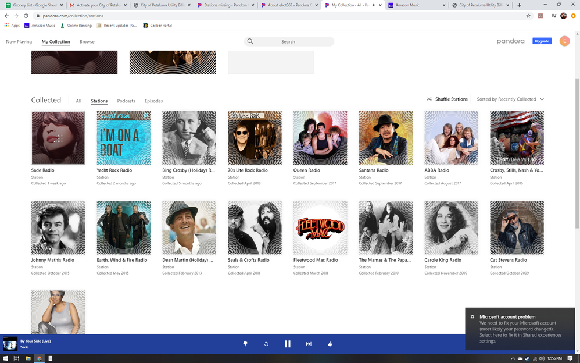
Task: Open the Fleetwood Mac Radio thumbnail
Action: [x=320, y=227]
